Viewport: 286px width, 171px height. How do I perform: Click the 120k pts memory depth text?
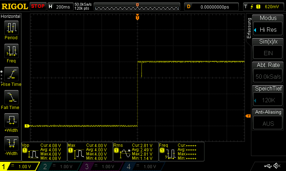[82, 8]
